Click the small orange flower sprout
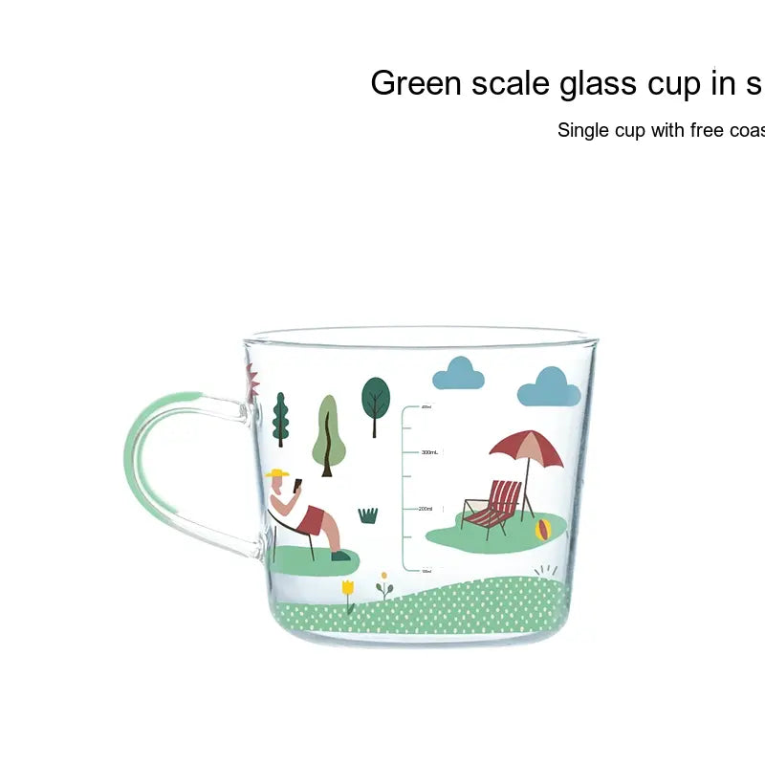 384,586
